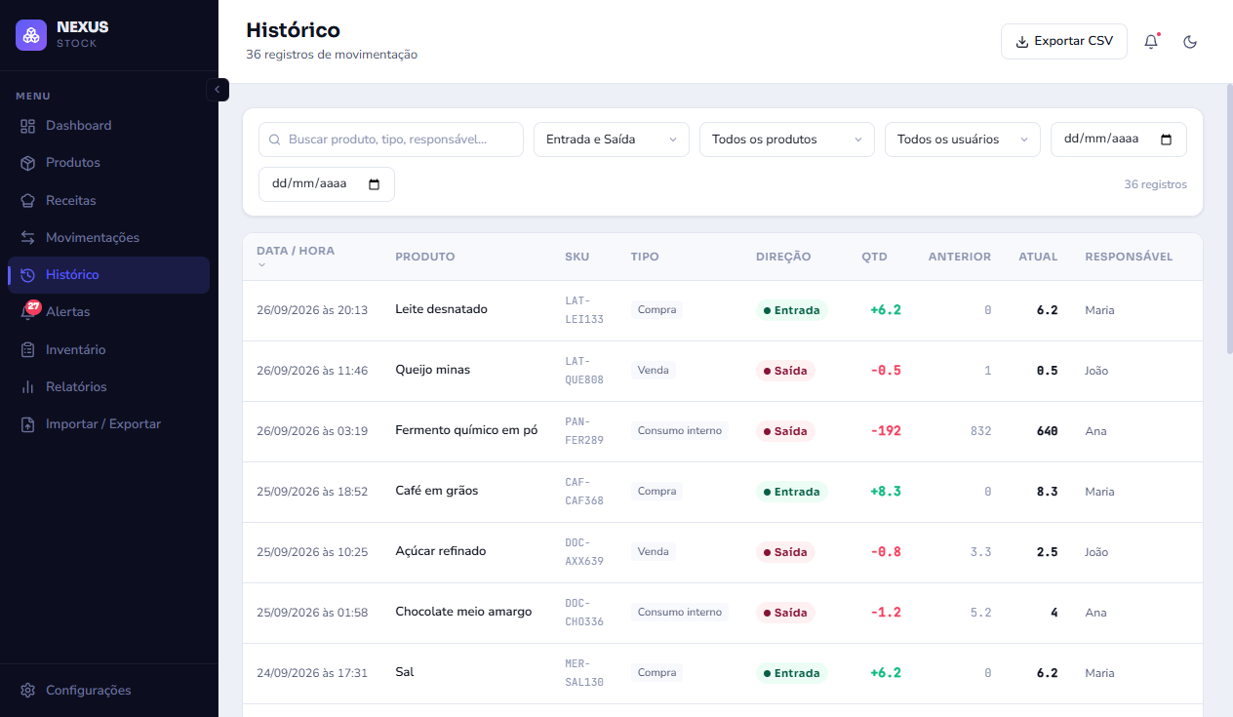Click the timestamp 25/09/2026 às 01:58
The image size is (1233, 717).
pyautogui.click(x=312, y=613)
